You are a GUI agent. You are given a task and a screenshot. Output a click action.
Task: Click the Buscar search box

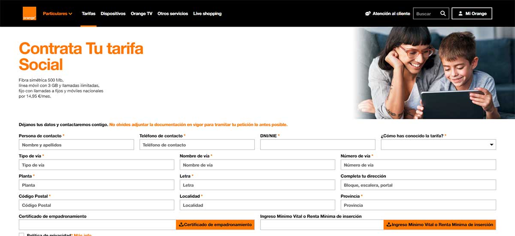pos(425,14)
